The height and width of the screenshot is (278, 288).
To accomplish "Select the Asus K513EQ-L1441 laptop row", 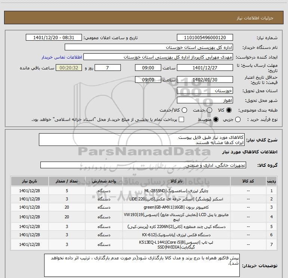I will pos(144,245).
